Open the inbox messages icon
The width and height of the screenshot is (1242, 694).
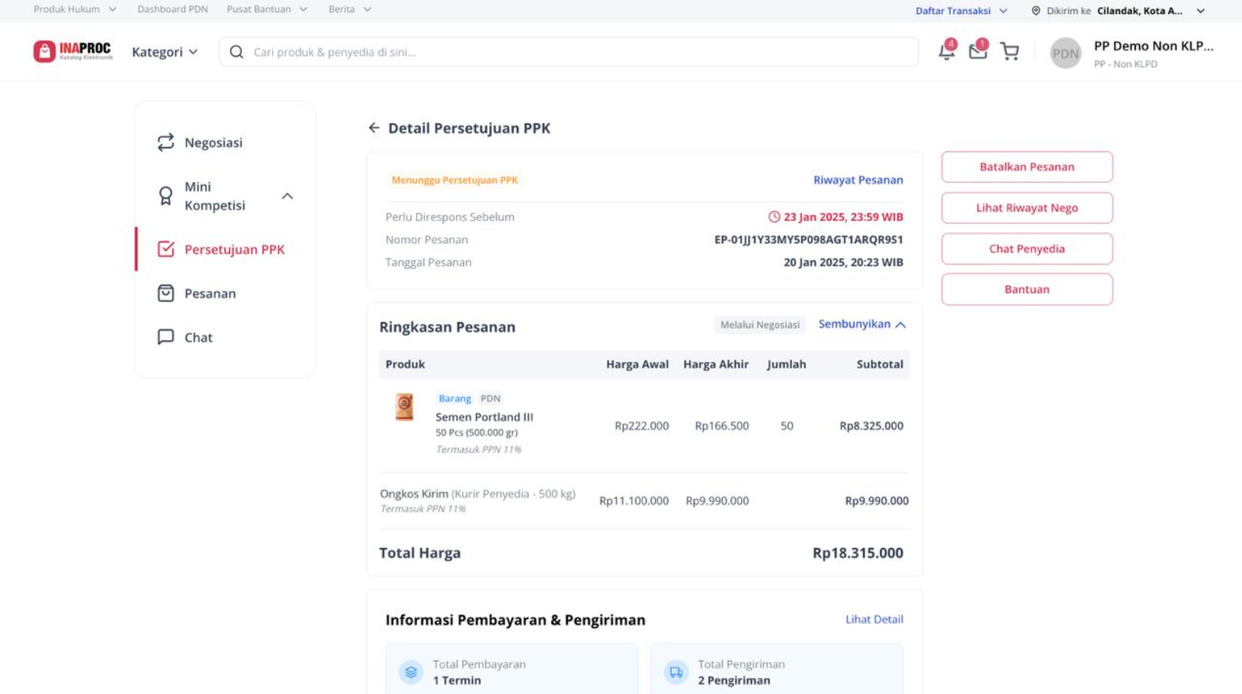coord(978,52)
